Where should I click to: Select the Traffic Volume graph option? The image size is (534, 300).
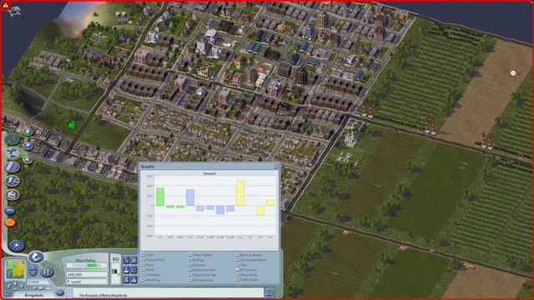pos(237,280)
